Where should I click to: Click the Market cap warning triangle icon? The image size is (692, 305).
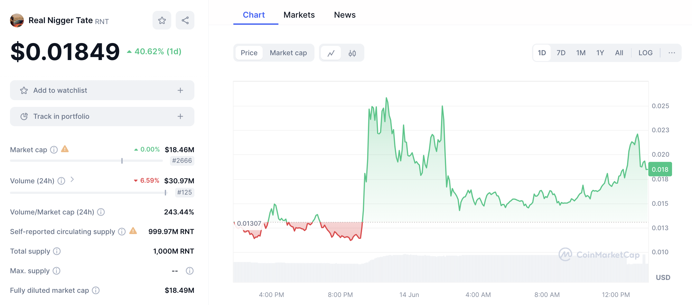pos(65,149)
